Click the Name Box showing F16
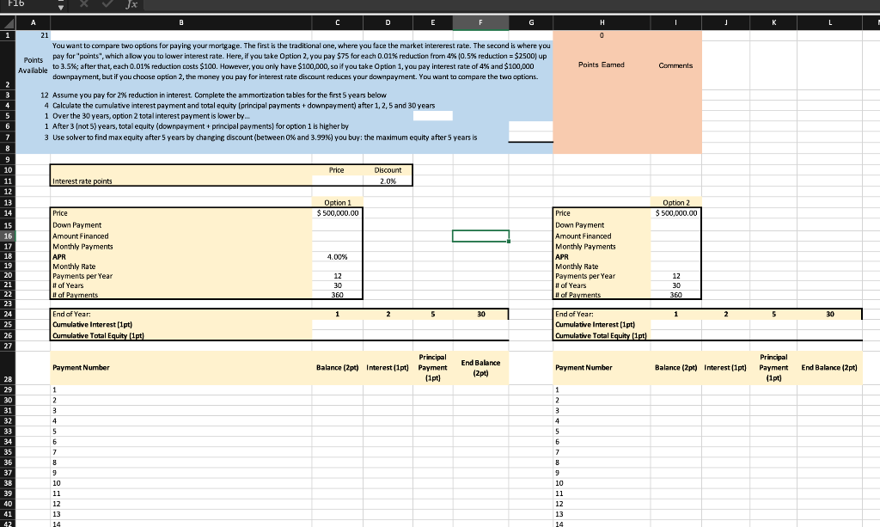The width and height of the screenshot is (880, 527). click(29, 4)
